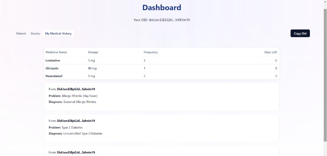Click the Days Left column header
327x156 pixels.
271,52
